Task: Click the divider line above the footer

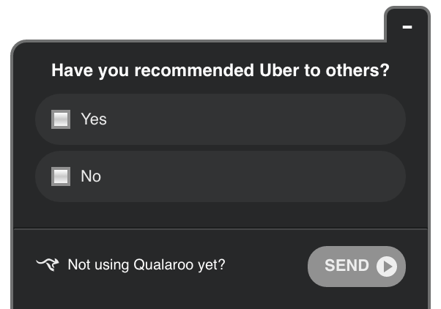Action: pyautogui.click(x=220, y=228)
